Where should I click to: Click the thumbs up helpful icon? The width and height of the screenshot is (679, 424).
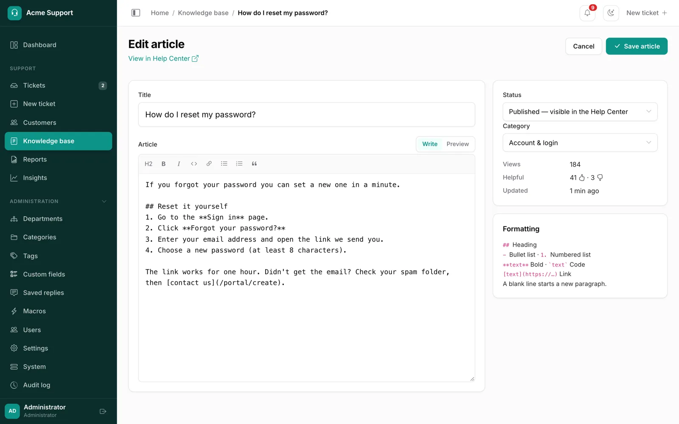tap(582, 178)
